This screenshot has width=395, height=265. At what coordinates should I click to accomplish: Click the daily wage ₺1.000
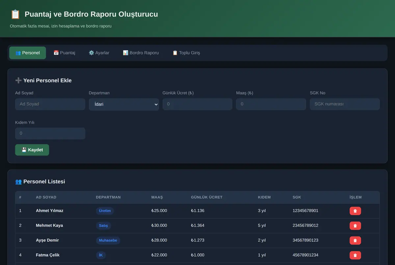(x=197, y=255)
